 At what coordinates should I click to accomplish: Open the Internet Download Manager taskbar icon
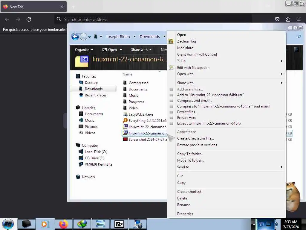click(82, 224)
